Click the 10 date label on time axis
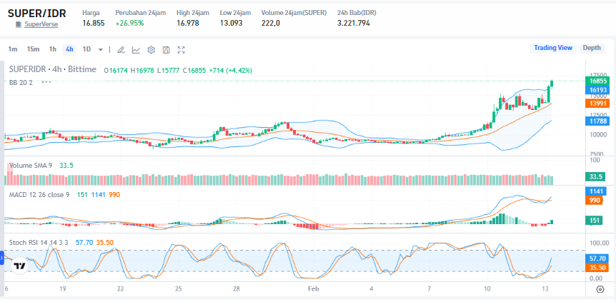This screenshot has height=302, width=616. coord(487,289)
